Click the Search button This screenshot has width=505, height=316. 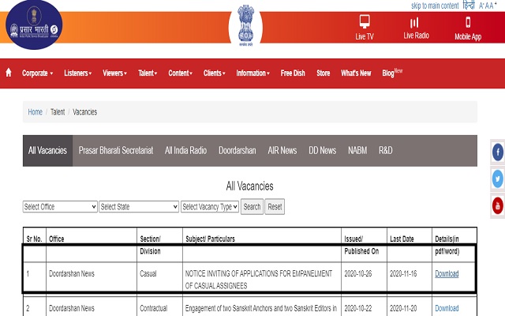[252, 207]
